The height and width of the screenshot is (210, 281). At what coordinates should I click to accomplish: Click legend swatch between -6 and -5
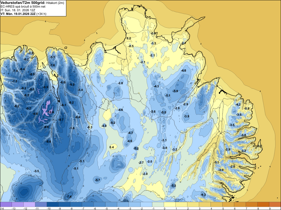(x=99, y=204)
